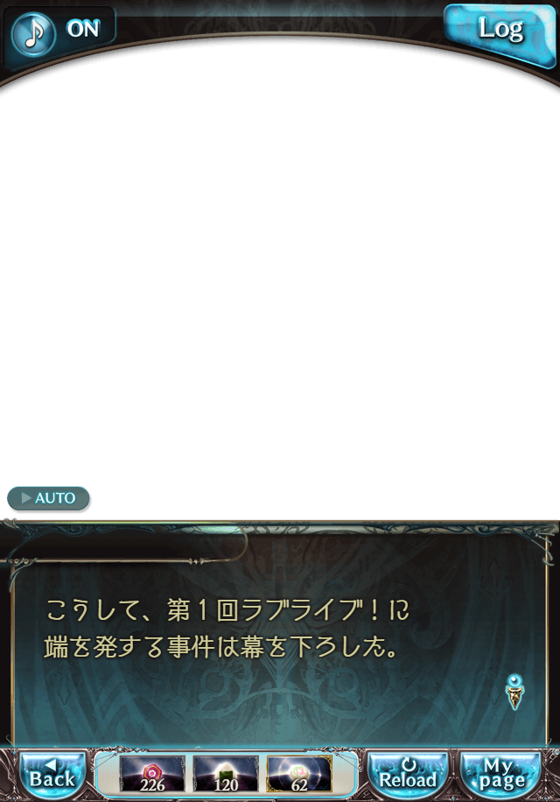This screenshot has width=560, height=802.
Task: Click the dialogue advance crystal indicator
Action: [515, 692]
